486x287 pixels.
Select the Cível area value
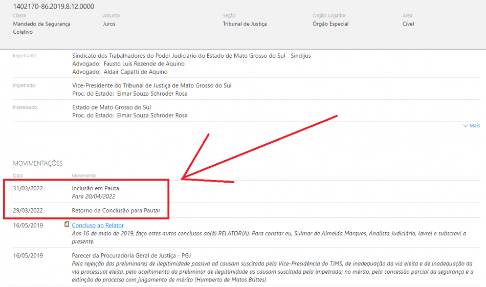pos(408,24)
